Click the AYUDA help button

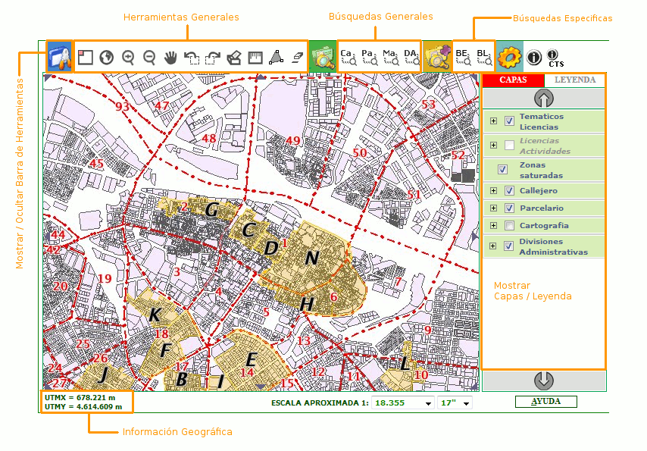tap(545, 402)
